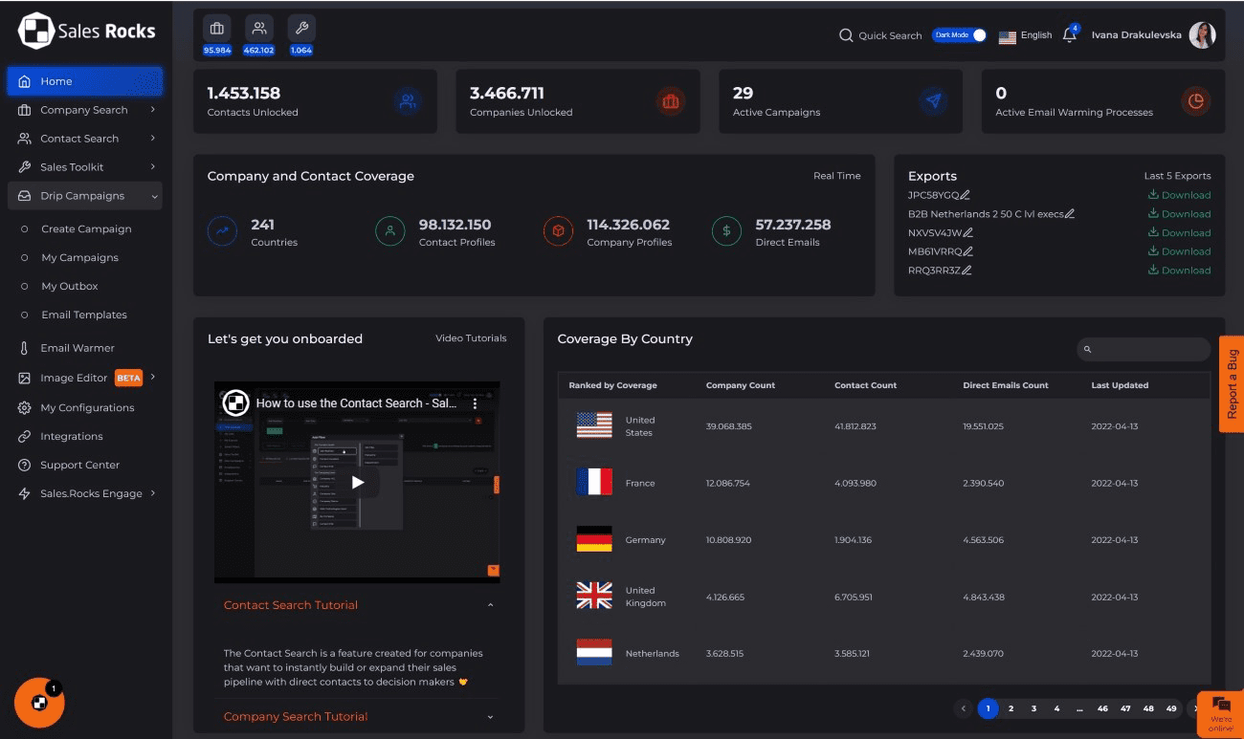Expand Sales Toolkit submenu
The height and width of the screenshot is (739, 1244).
pos(153,167)
